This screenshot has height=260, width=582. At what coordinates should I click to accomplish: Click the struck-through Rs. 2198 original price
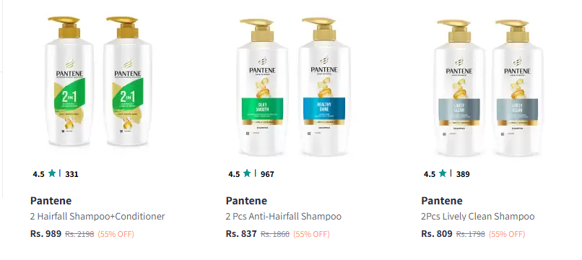point(79,234)
